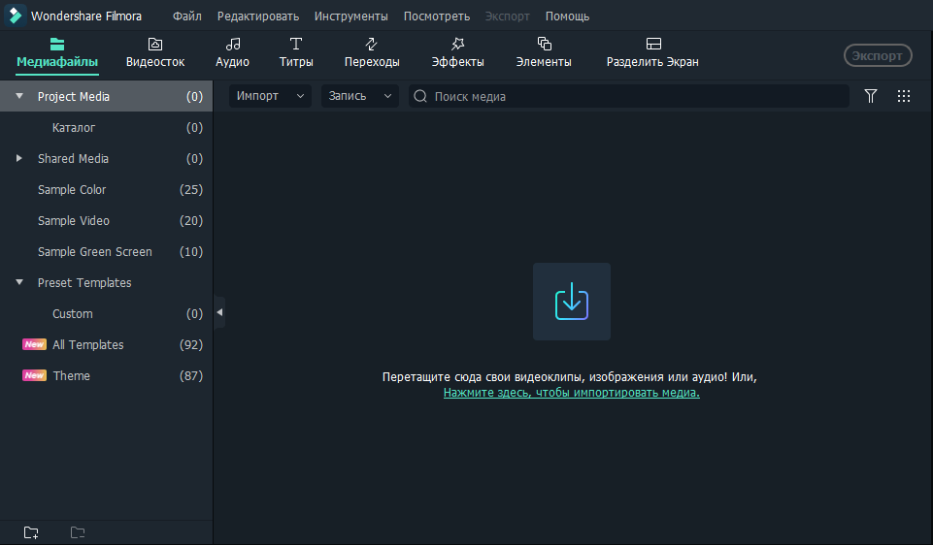
Task: Open the Аудио tab
Action: click(232, 53)
